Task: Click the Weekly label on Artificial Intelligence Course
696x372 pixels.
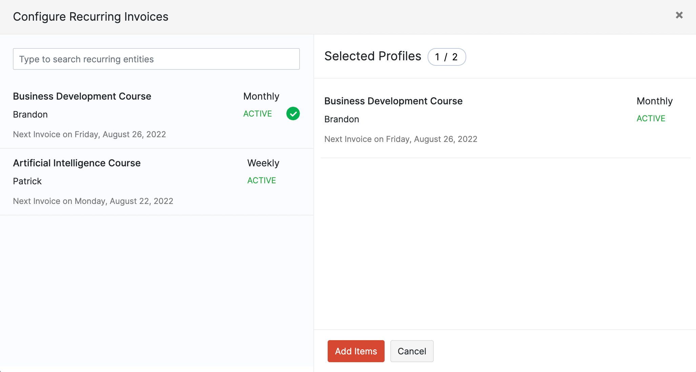Action: pyautogui.click(x=263, y=163)
